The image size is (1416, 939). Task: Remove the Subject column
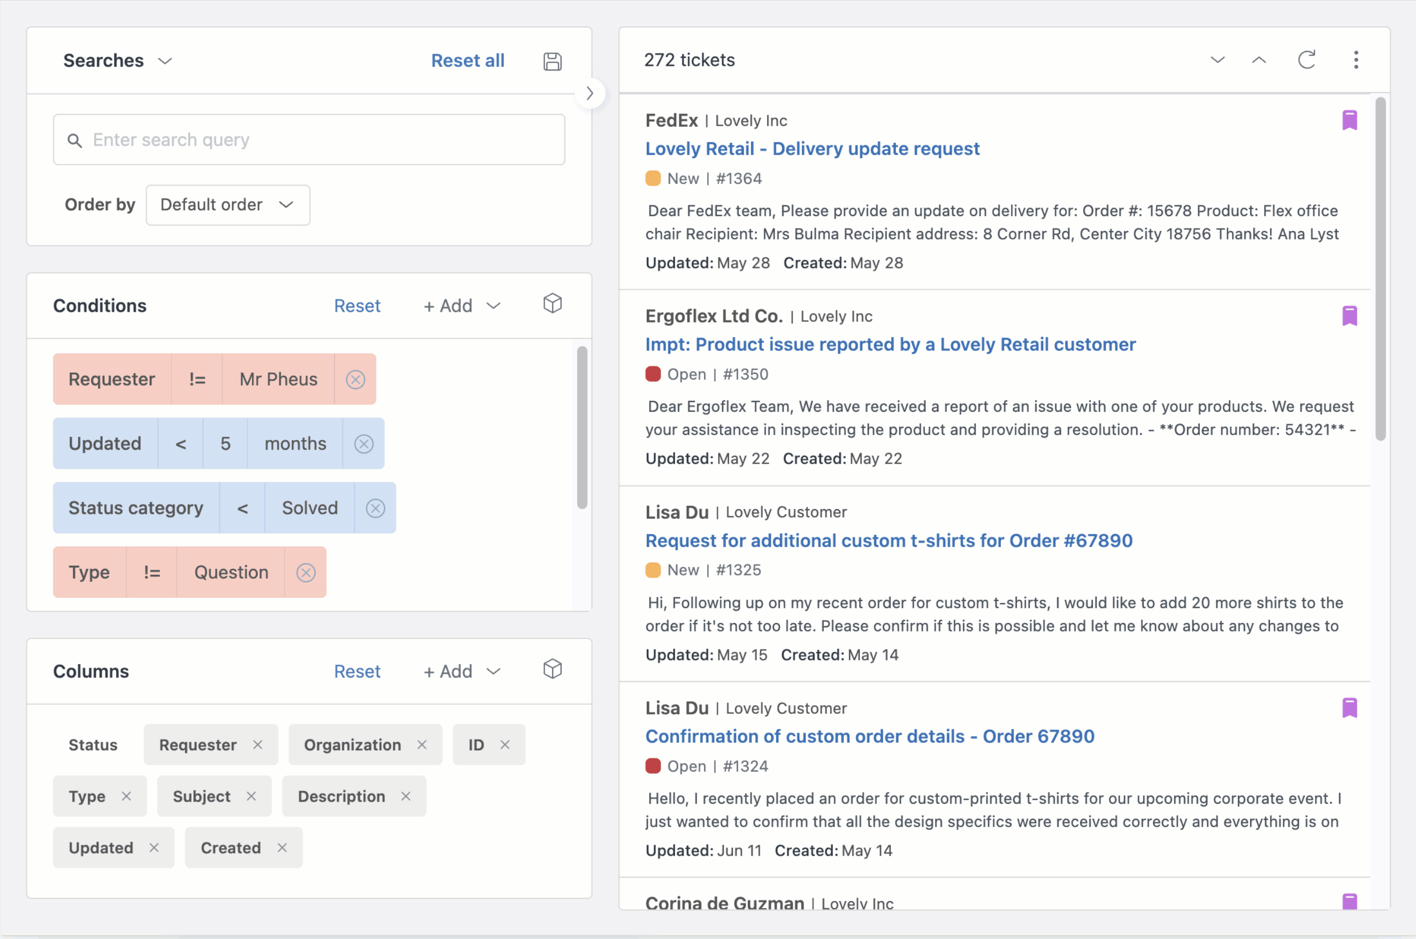point(251,796)
